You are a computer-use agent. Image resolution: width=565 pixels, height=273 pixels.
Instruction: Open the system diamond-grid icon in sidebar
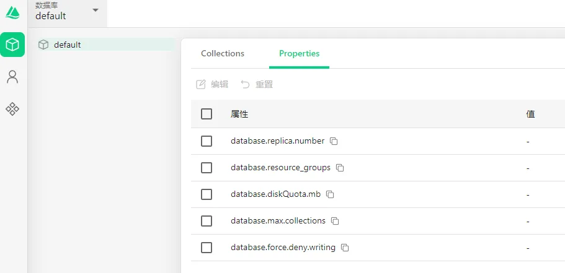[x=12, y=108]
